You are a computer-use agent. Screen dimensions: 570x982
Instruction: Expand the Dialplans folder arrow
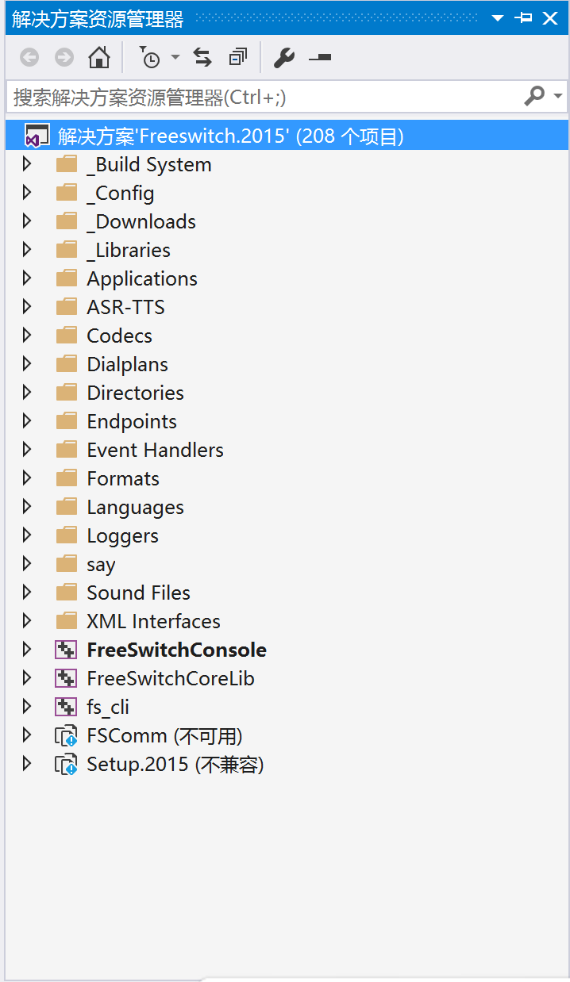27,364
